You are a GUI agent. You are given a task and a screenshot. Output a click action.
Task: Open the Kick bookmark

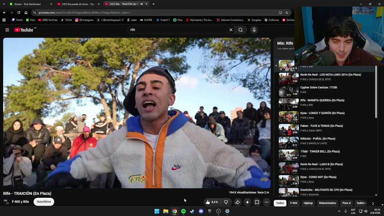click(30, 20)
